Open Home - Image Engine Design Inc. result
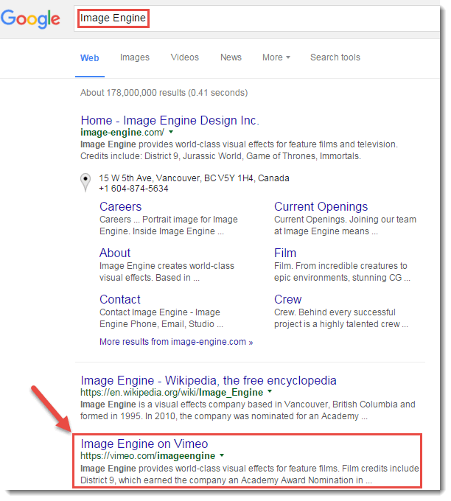 169,120
